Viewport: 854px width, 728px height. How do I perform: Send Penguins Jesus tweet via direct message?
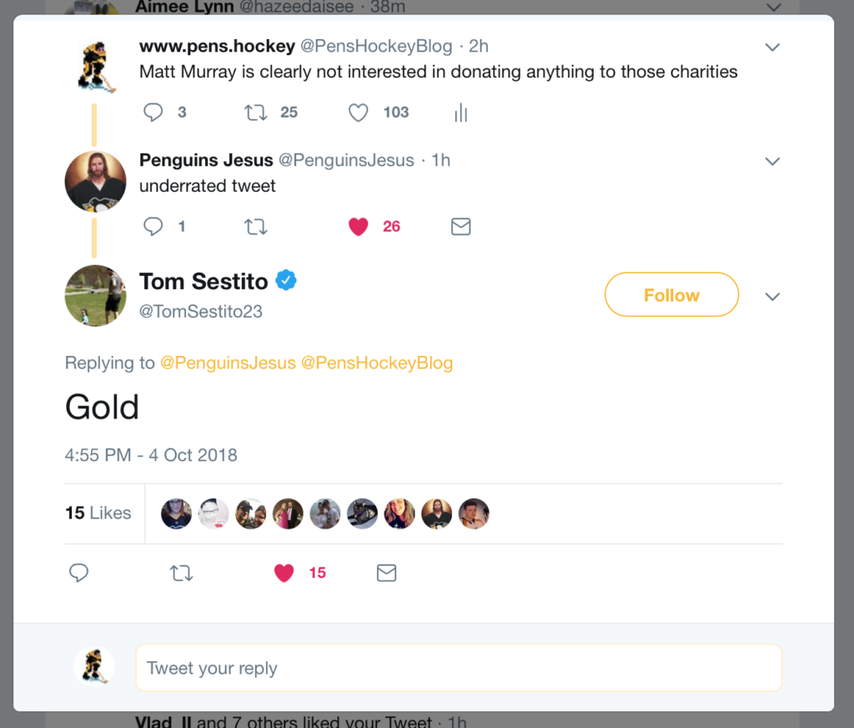[x=460, y=226]
